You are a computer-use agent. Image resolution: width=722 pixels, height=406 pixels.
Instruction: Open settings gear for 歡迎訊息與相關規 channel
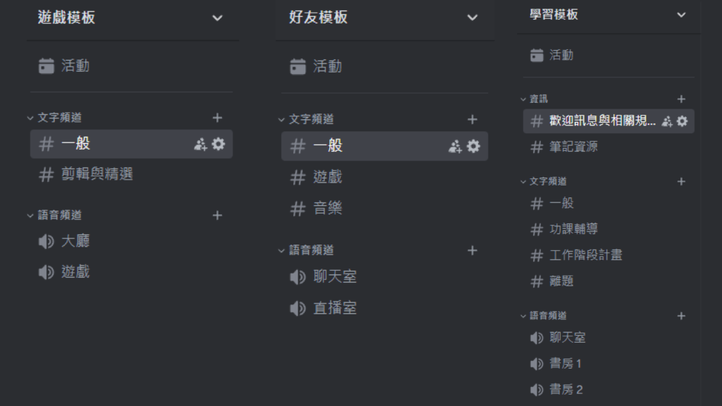(x=683, y=121)
